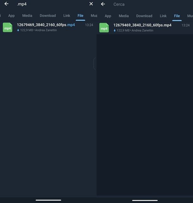Switch to Download tab in right screen
The width and height of the screenshot is (193, 203).
tap(144, 16)
